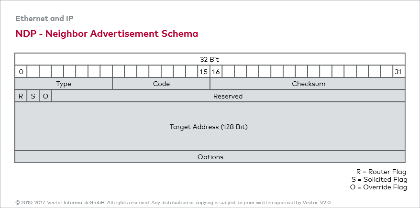Click the bit 15 cell
This screenshot has height=208, width=420.
pyautogui.click(x=204, y=72)
